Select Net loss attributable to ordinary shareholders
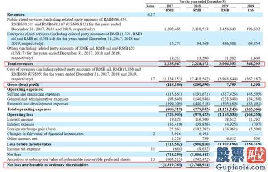Screen dimensions: 268x172 click(48, 165)
